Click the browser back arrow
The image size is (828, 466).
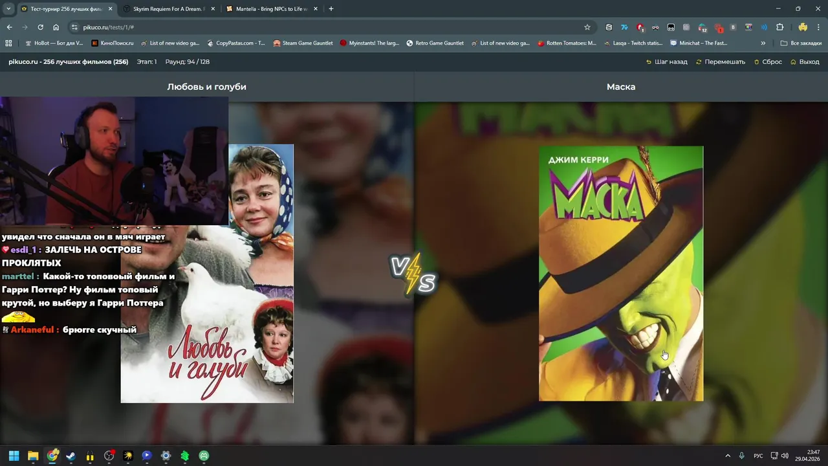[9, 27]
